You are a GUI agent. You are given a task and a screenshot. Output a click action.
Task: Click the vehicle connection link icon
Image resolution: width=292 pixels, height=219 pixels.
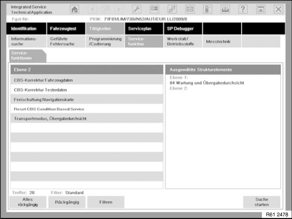[172, 9]
